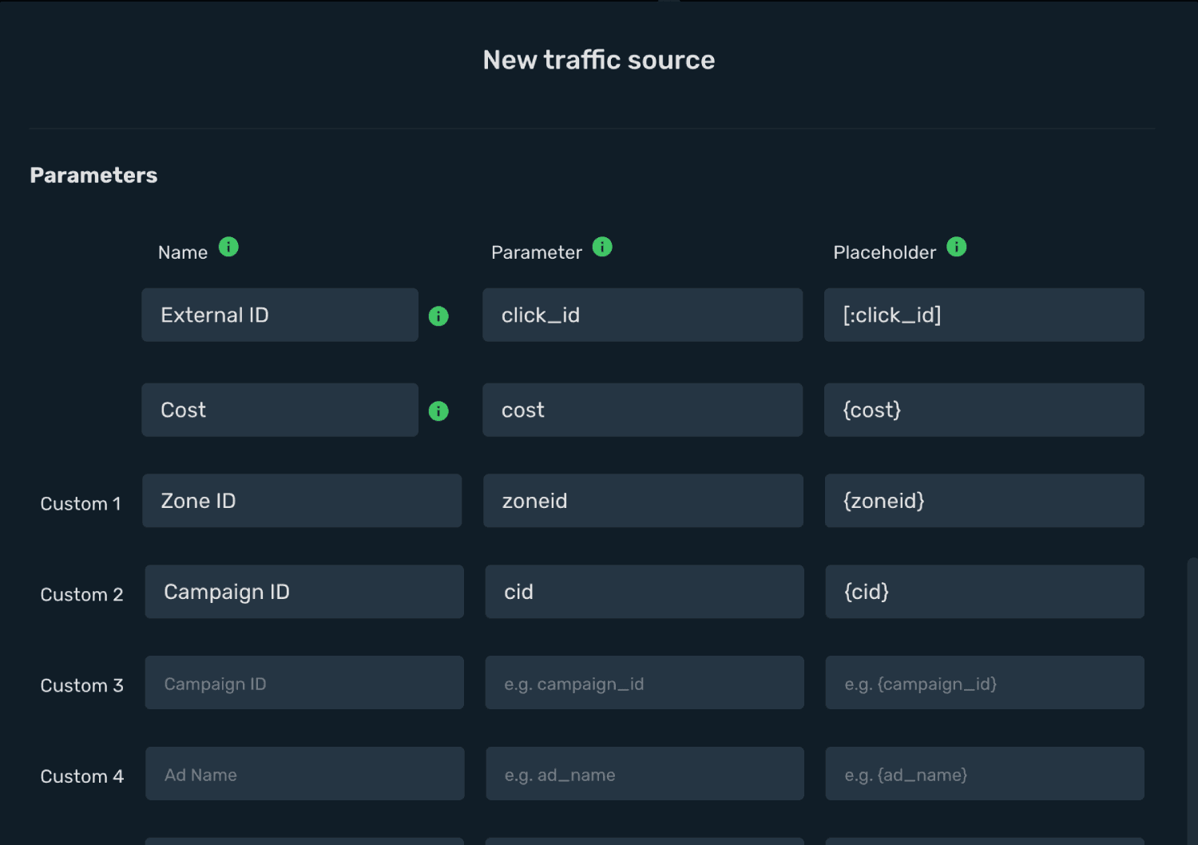Open the External ID row info icon
The height and width of the screenshot is (845, 1198).
[438, 316]
